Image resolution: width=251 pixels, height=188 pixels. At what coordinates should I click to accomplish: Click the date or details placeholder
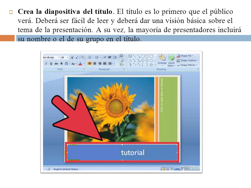(x=168, y=109)
